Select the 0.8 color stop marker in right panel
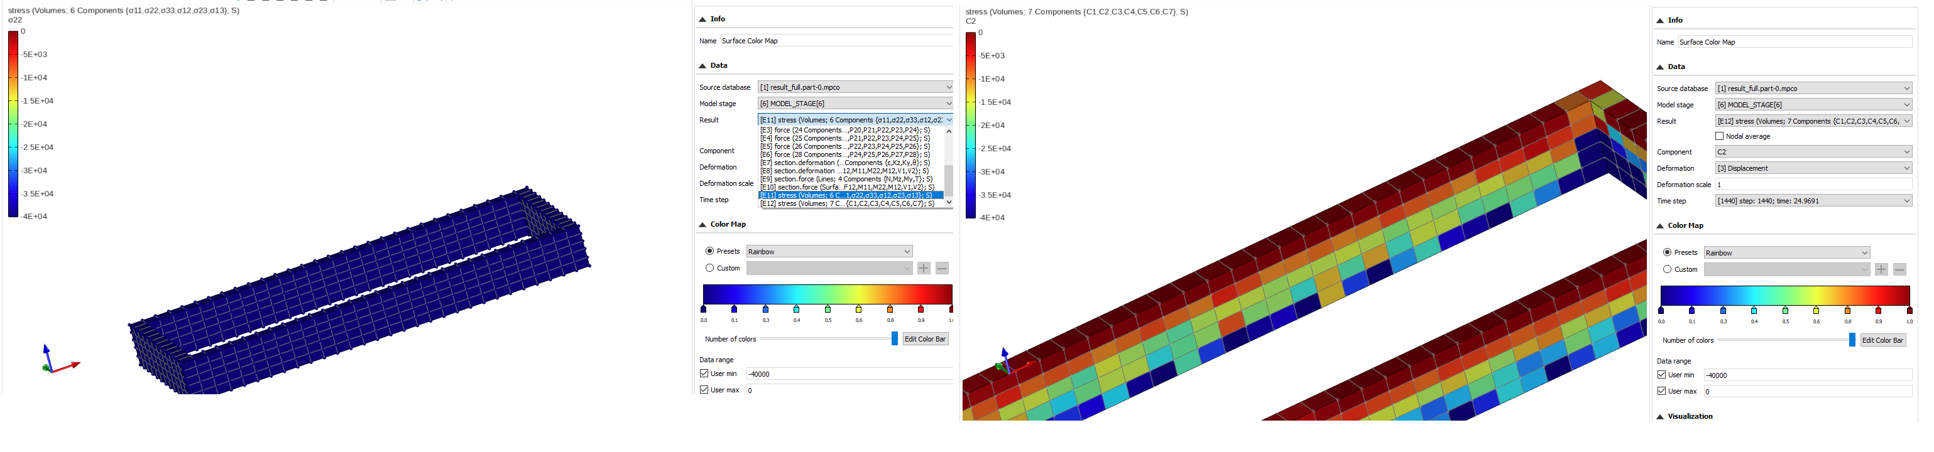 1848,310
